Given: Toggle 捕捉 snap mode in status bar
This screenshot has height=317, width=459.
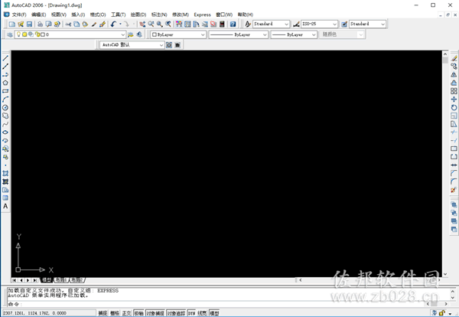Looking at the screenshot, I should (103, 313).
